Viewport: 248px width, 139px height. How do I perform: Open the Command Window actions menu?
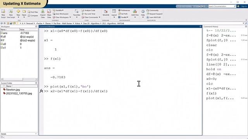point(200,27)
